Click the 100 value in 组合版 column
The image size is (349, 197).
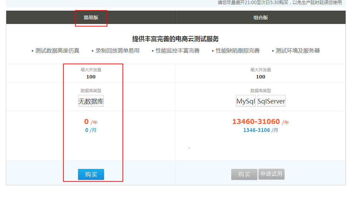[261, 77]
